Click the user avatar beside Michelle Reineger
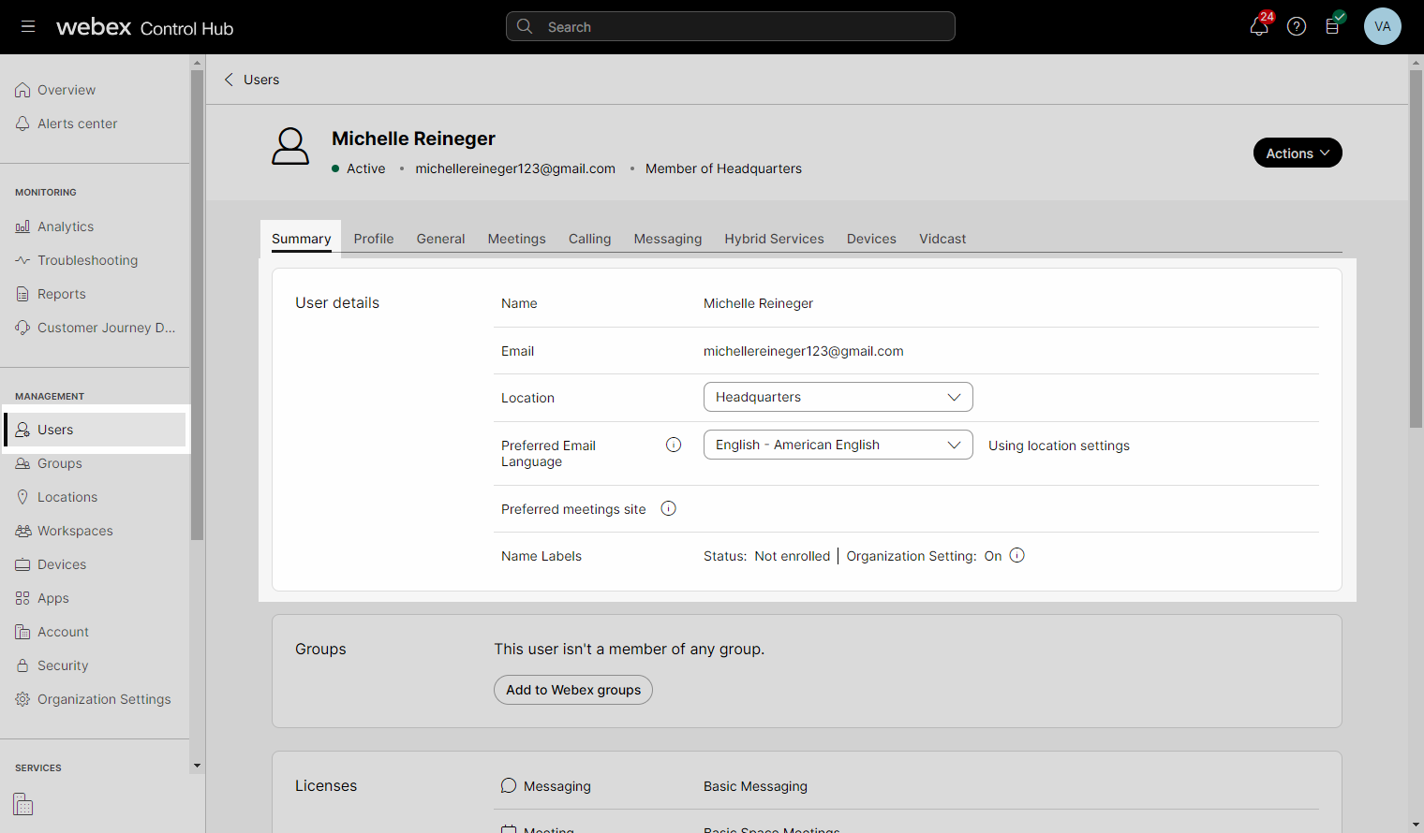 [x=290, y=147]
